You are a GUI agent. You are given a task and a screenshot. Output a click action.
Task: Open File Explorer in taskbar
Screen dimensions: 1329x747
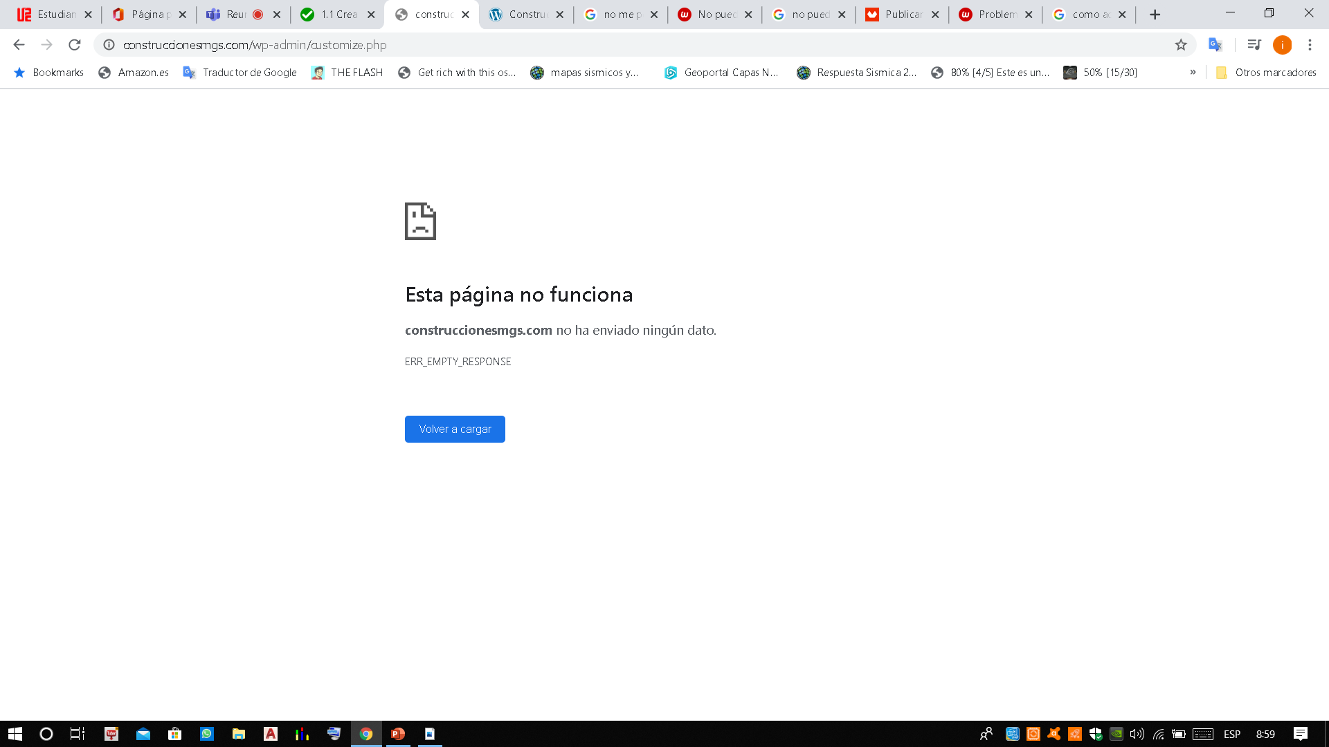click(239, 734)
